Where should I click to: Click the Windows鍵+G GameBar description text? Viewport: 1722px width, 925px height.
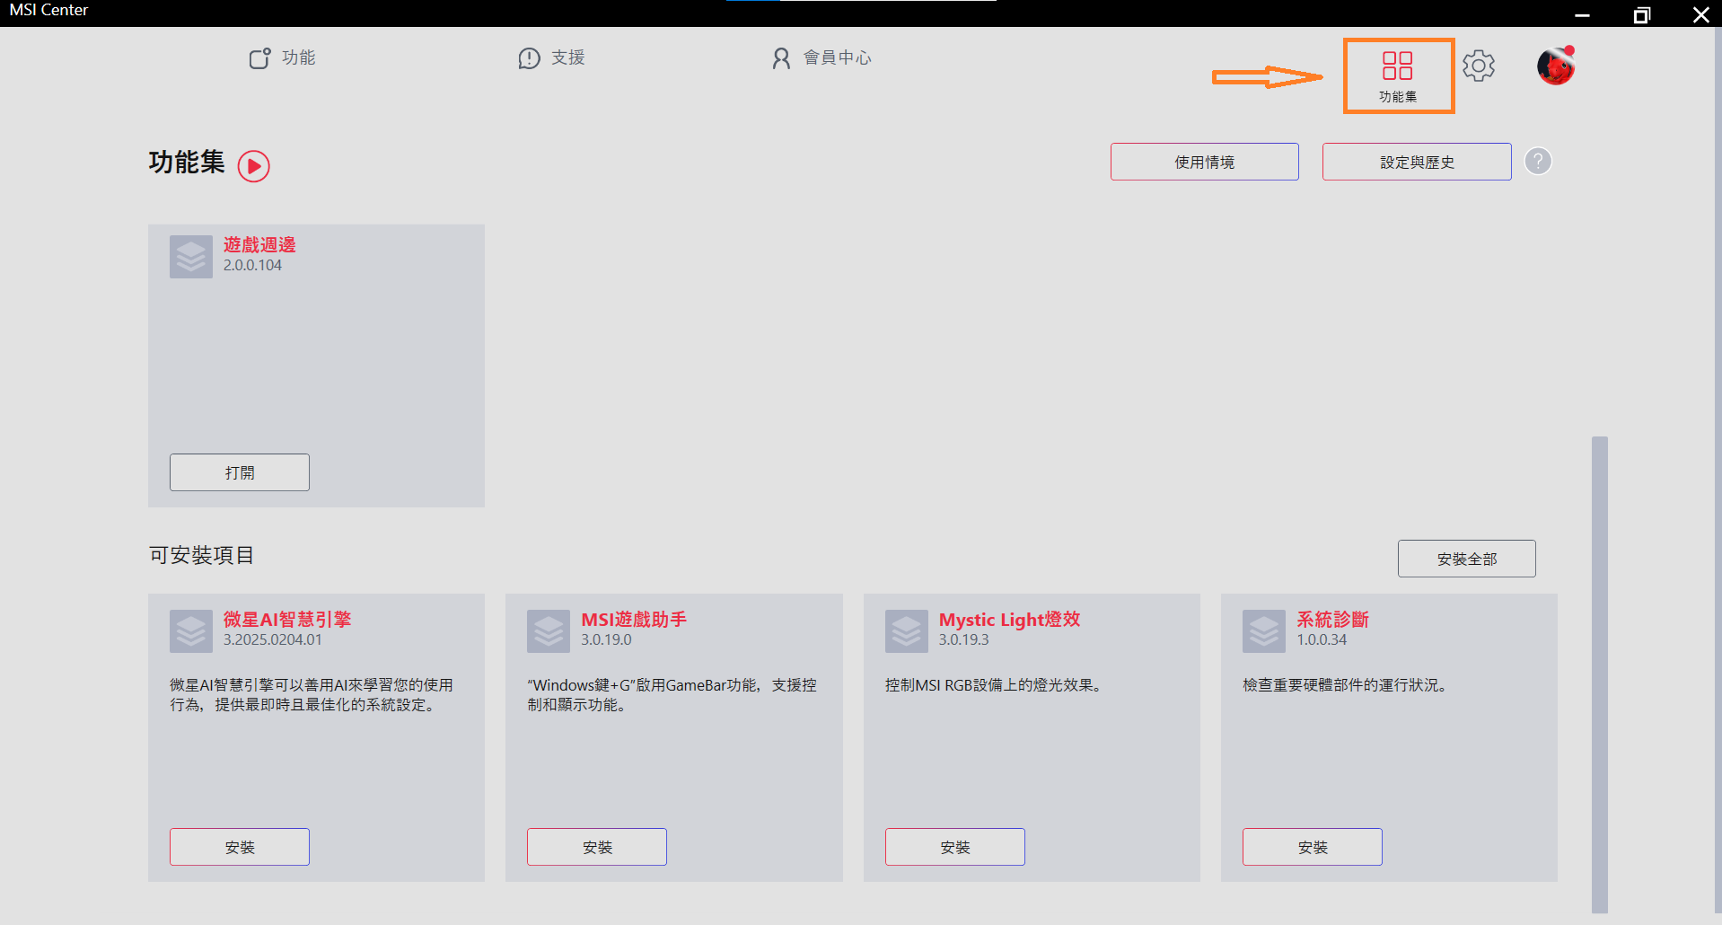click(x=672, y=695)
